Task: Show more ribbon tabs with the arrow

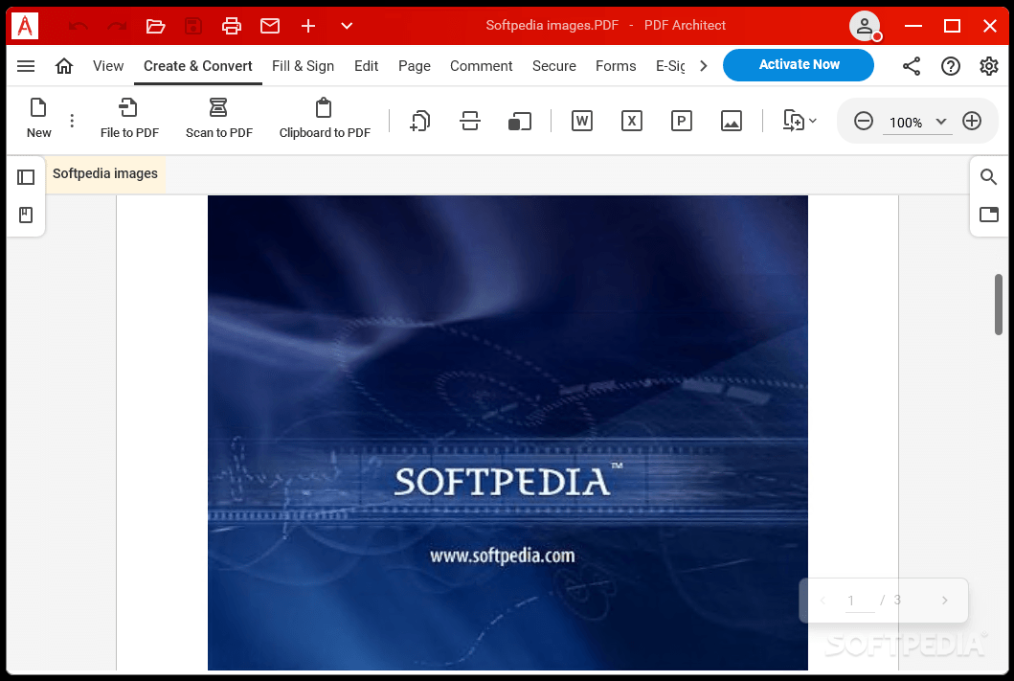Action: [x=704, y=66]
